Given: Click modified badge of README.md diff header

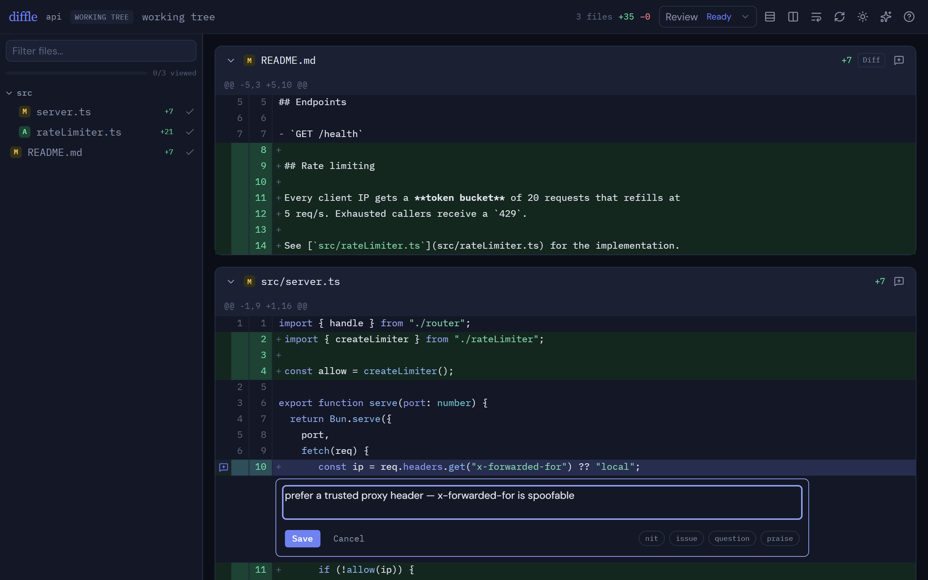Looking at the screenshot, I should 249,60.
